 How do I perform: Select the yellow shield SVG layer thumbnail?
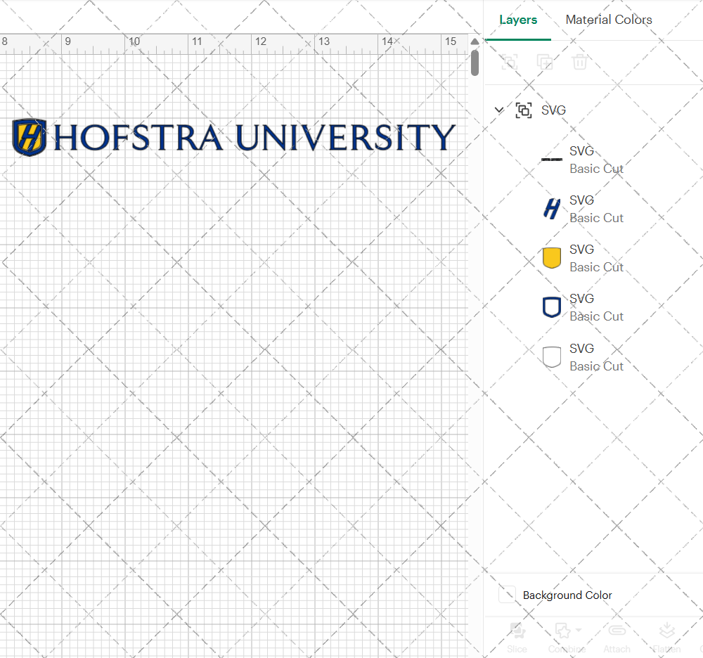click(x=552, y=258)
